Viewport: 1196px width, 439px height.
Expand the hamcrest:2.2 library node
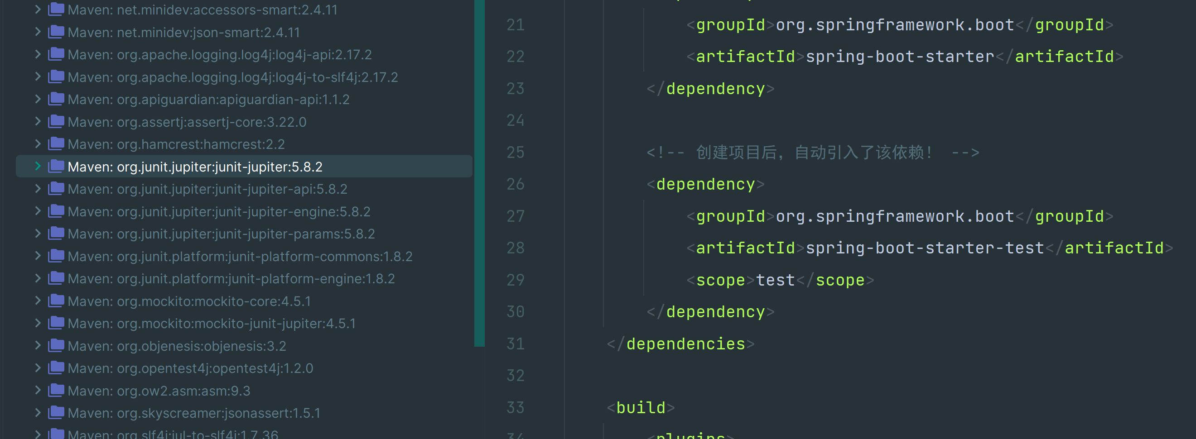tap(38, 143)
